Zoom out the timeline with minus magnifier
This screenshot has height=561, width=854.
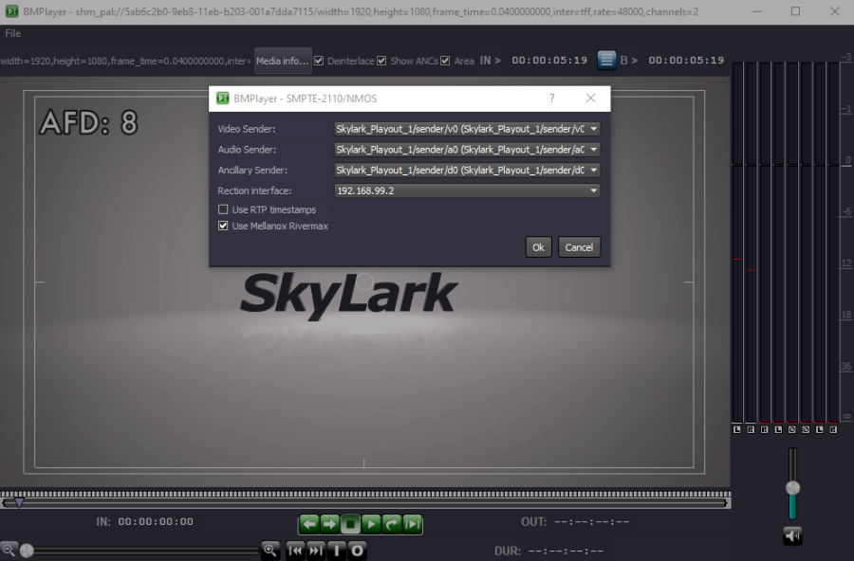[8, 550]
